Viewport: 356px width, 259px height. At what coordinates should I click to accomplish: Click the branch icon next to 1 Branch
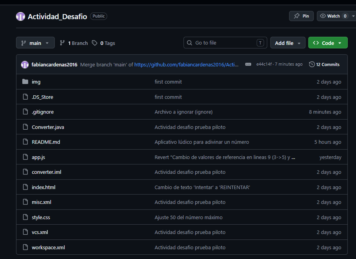[62, 43]
